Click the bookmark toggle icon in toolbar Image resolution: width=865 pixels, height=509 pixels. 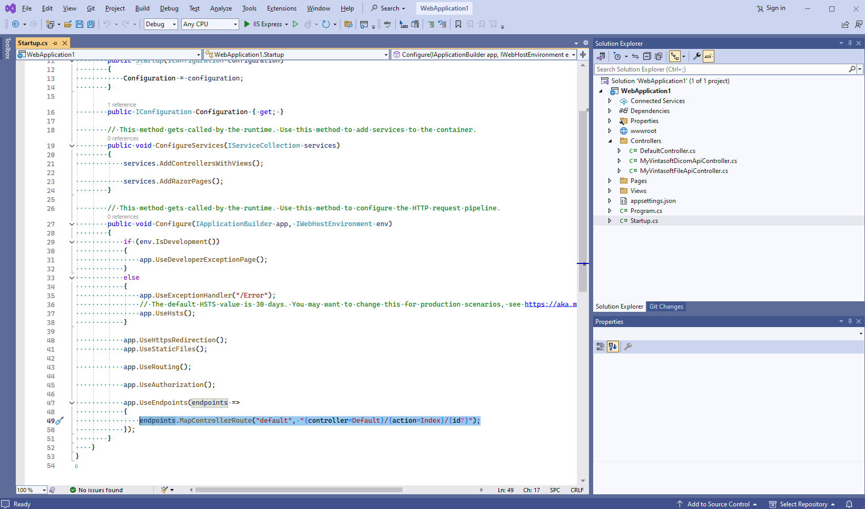click(458, 24)
